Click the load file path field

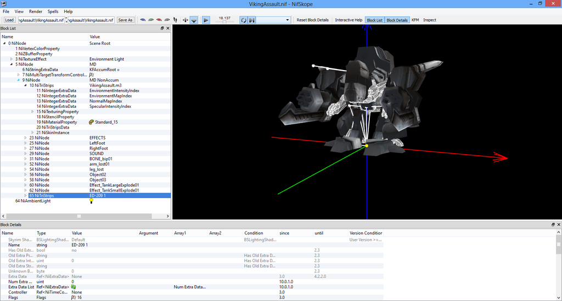pos(41,20)
